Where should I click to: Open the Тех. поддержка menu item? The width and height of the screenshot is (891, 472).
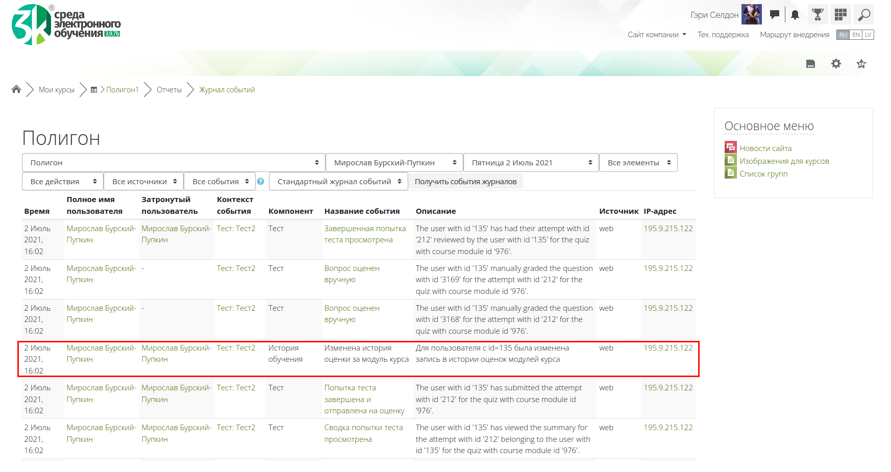pos(723,35)
